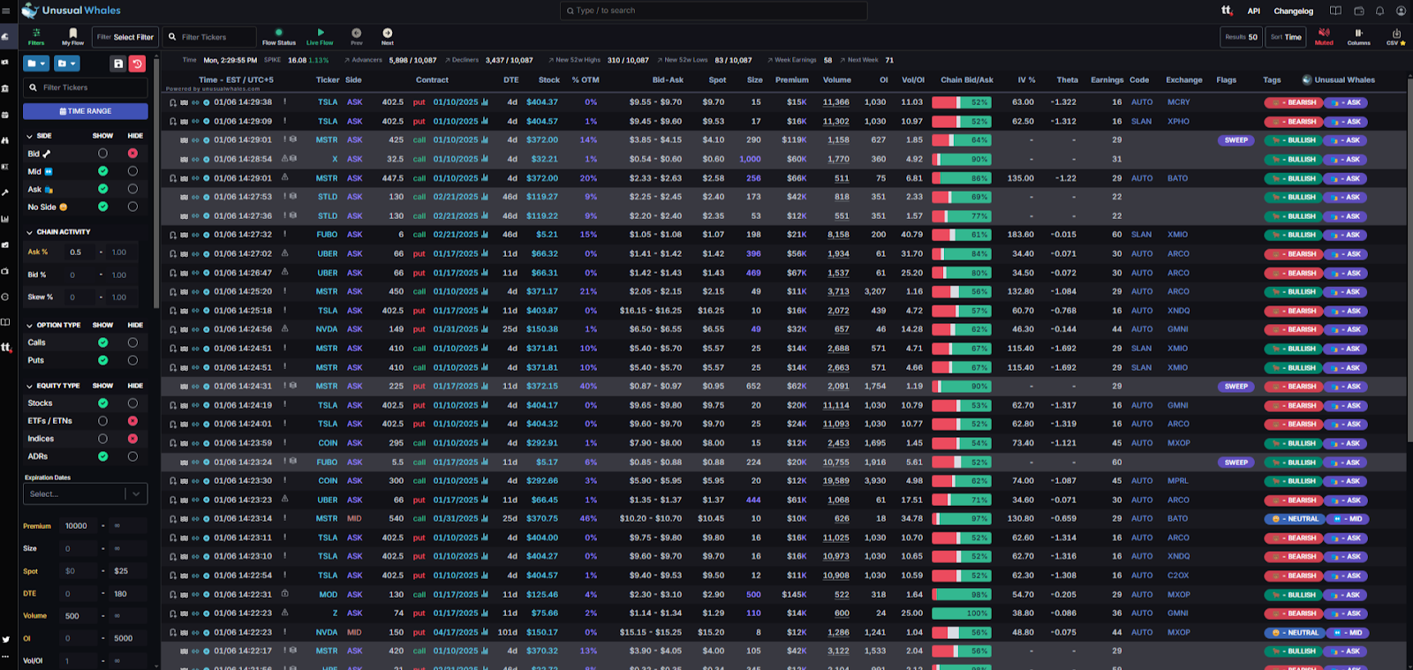Open the Sort Time dropdown
This screenshot has height=670, width=1413.
1286,37
